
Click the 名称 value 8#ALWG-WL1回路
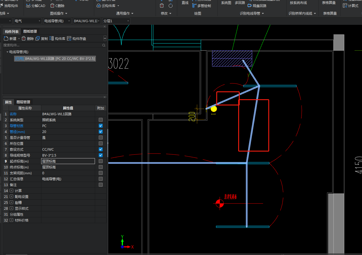pyautogui.click(x=68, y=114)
